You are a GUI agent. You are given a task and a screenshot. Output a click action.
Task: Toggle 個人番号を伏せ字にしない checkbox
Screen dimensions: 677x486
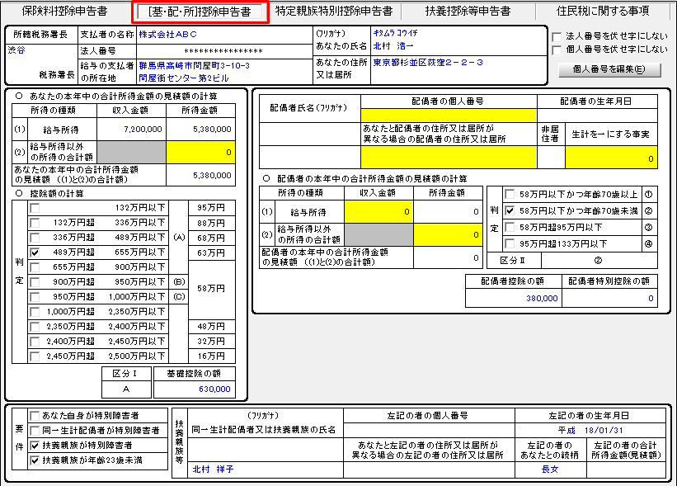[557, 50]
